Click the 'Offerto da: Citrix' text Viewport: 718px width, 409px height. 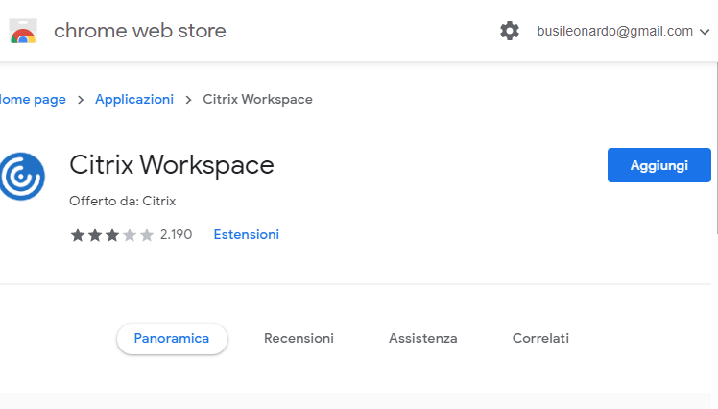click(x=122, y=201)
